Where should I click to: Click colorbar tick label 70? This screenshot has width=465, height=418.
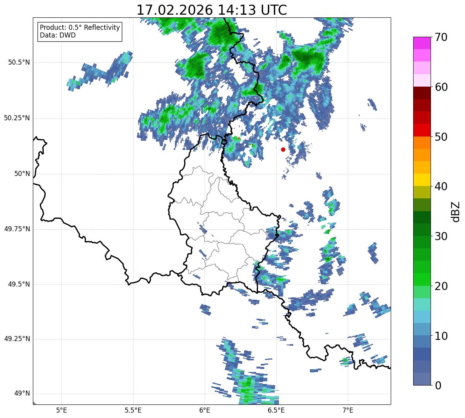(441, 37)
